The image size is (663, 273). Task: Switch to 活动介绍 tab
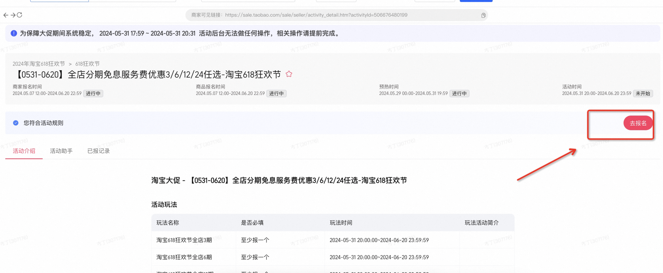(24, 151)
